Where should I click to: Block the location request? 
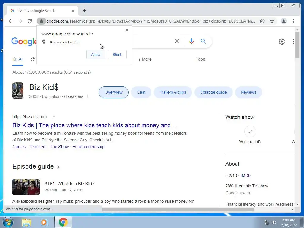click(x=117, y=55)
